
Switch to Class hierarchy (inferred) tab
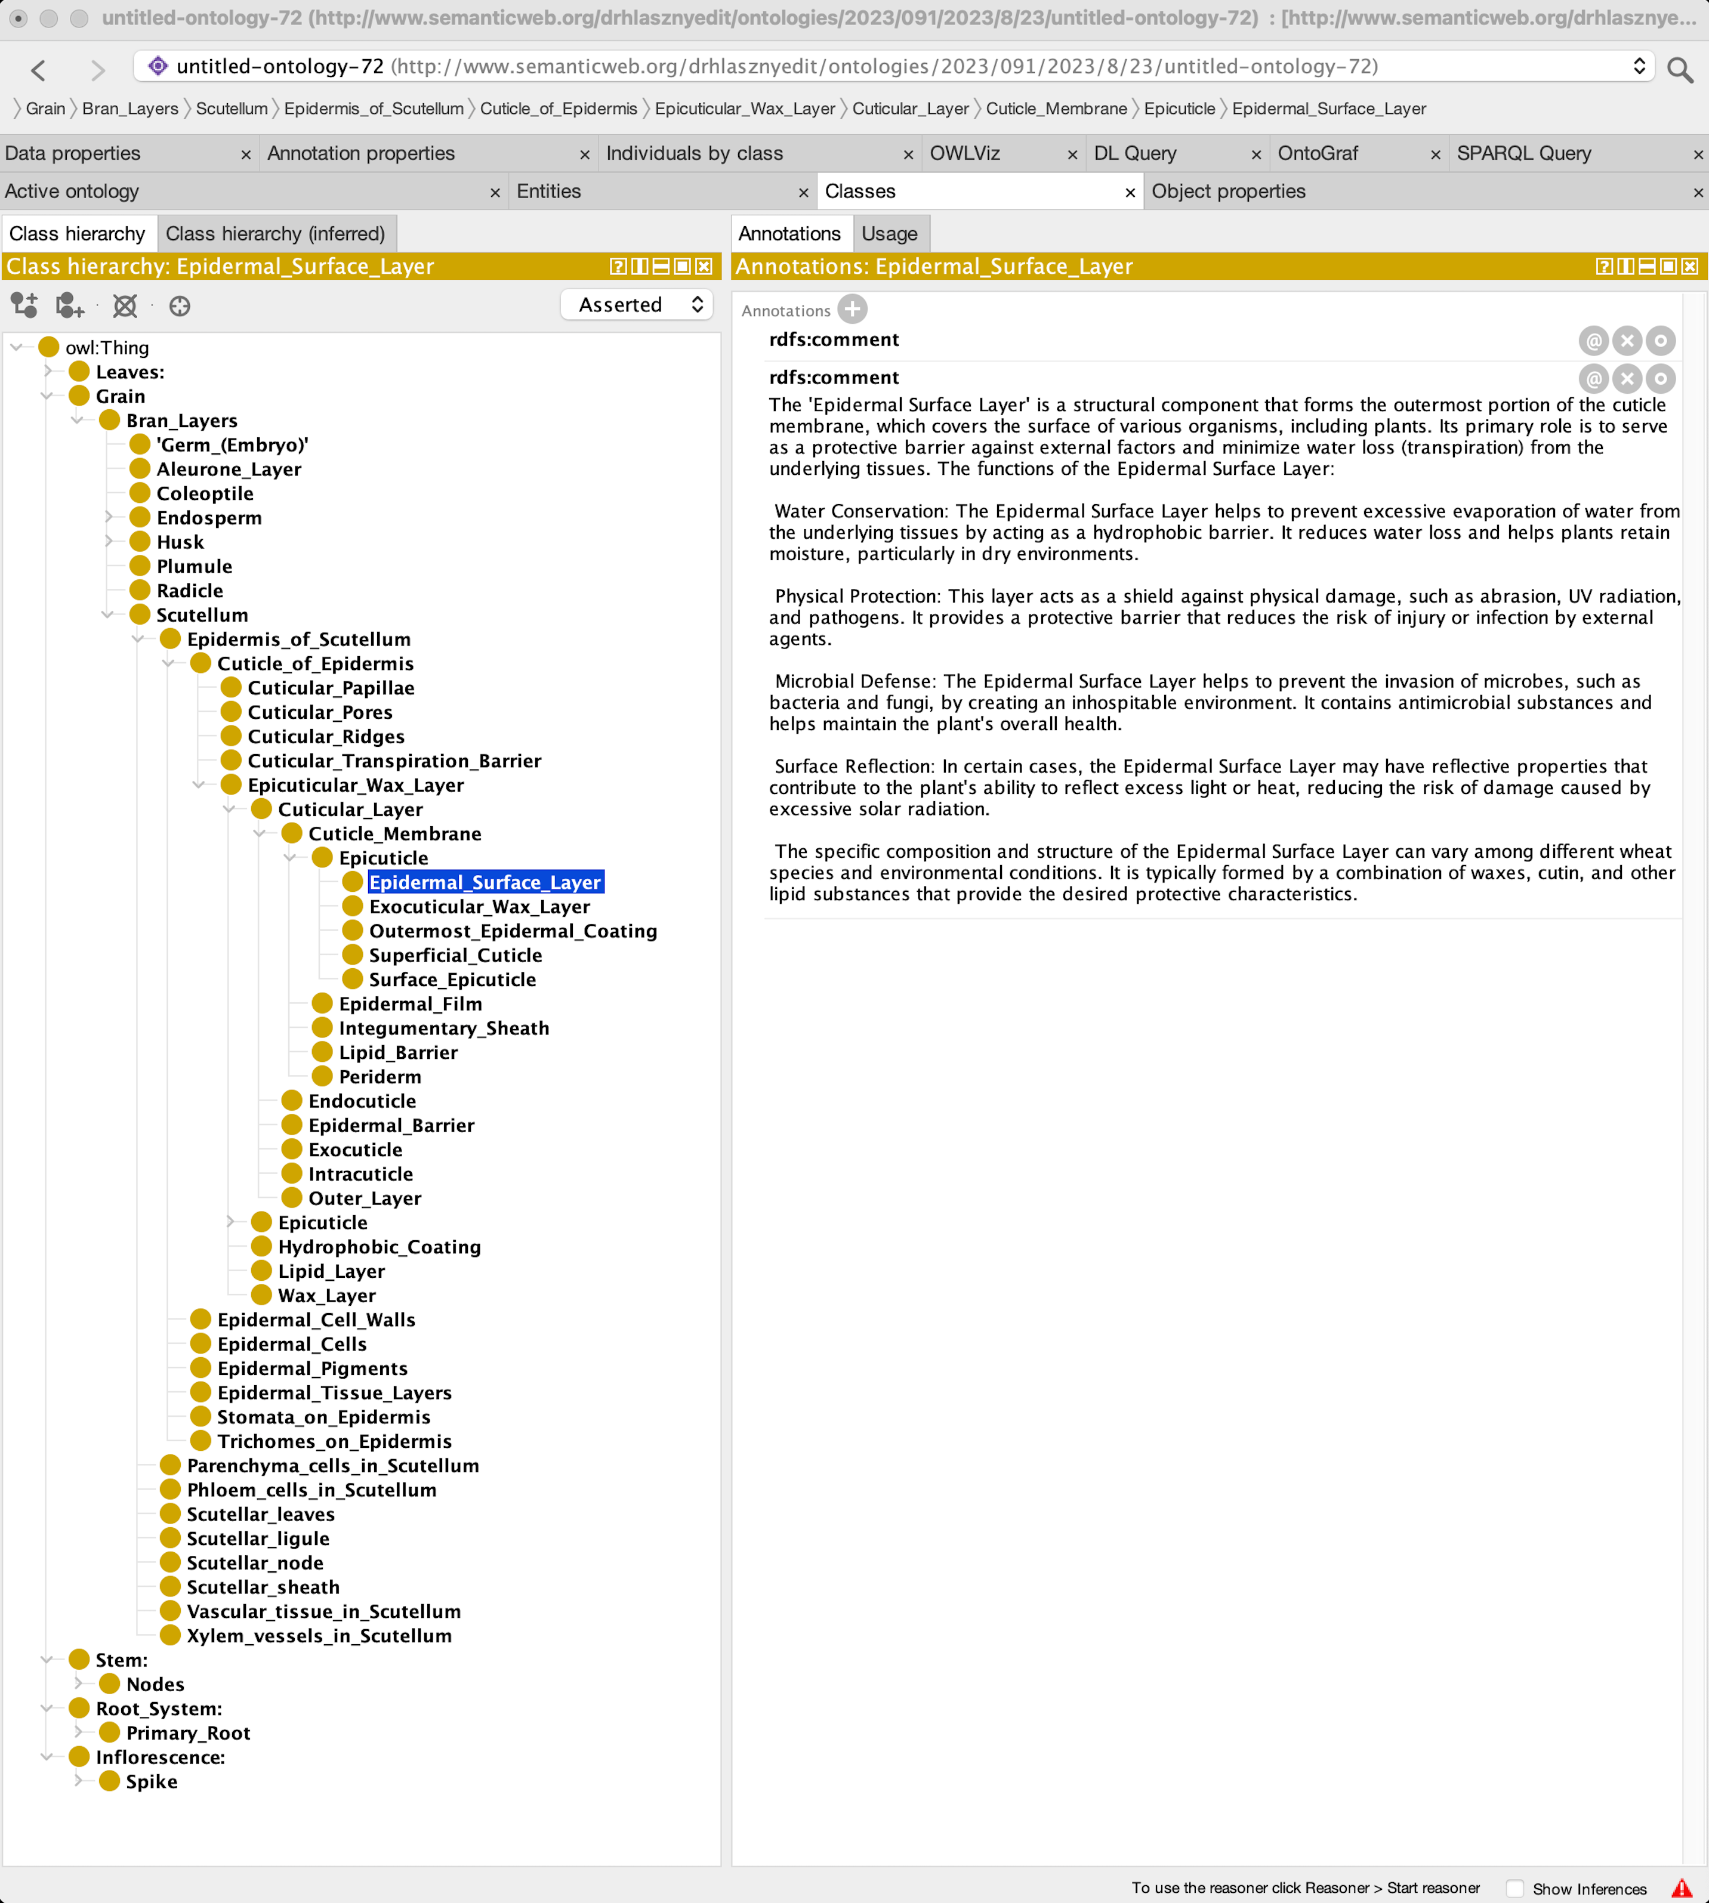[x=275, y=234]
